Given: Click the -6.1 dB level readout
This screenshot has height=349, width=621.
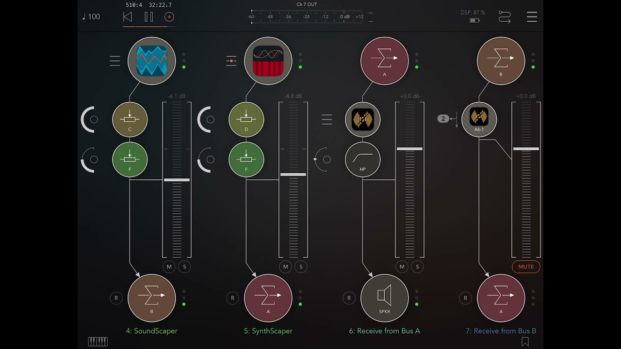Looking at the screenshot, I should click(x=177, y=96).
